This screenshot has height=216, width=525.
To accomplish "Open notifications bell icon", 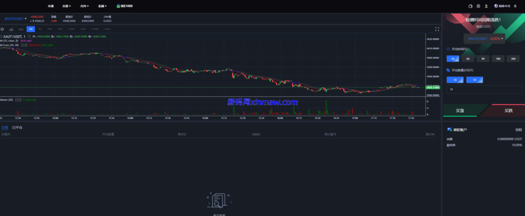I will tap(515, 6).
